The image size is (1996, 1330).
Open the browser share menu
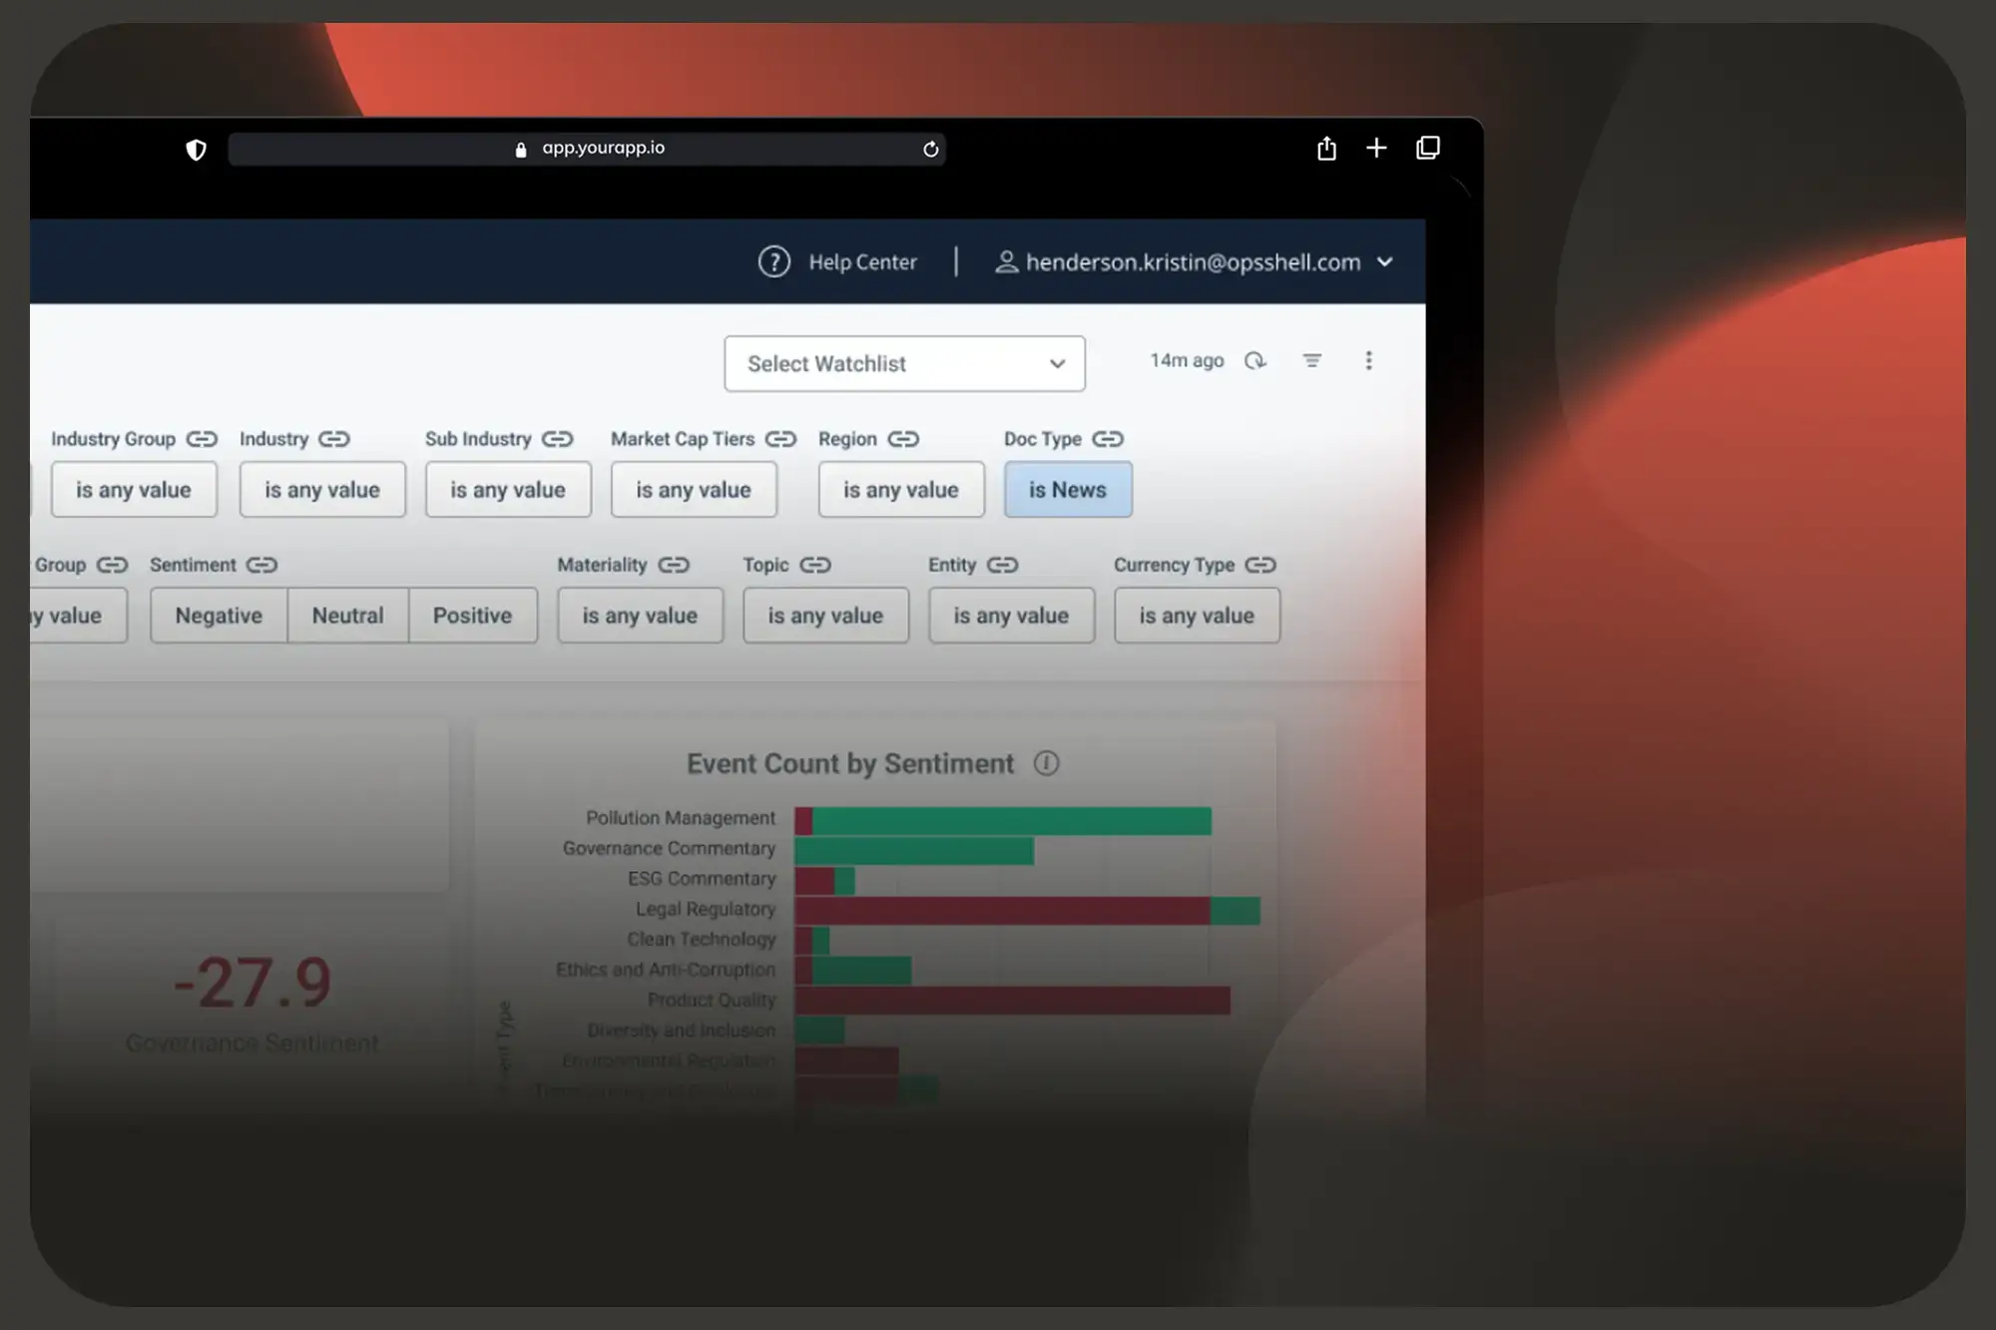(1326, 149)
